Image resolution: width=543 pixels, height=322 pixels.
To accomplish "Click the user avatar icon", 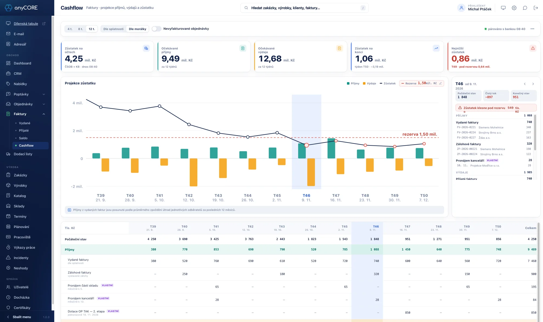I will pyautogui.click(x=461, y=8).
